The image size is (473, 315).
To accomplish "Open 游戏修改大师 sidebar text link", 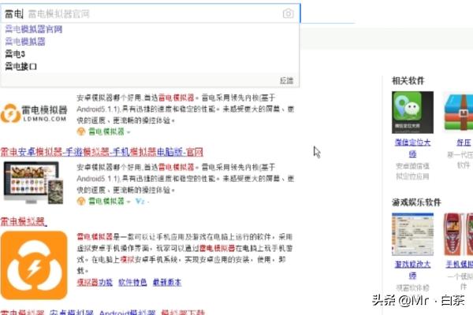I will pyautogui.click(x=412, y=270).
